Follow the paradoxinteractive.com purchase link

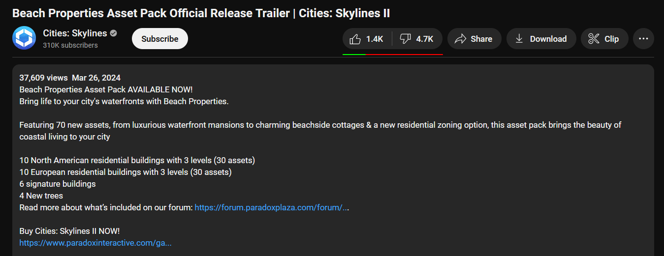pos(95,243)
